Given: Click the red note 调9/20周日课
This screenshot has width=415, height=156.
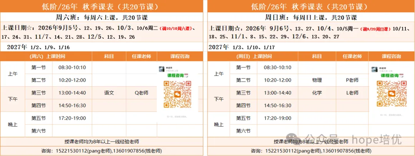Looking at the screenshot, I should [x=376, y=28].
